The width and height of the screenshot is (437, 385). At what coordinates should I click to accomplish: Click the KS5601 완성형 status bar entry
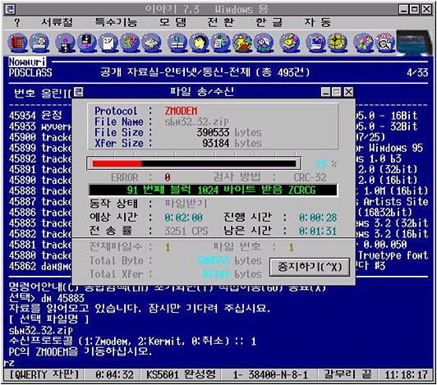click(x=182, y=374)
